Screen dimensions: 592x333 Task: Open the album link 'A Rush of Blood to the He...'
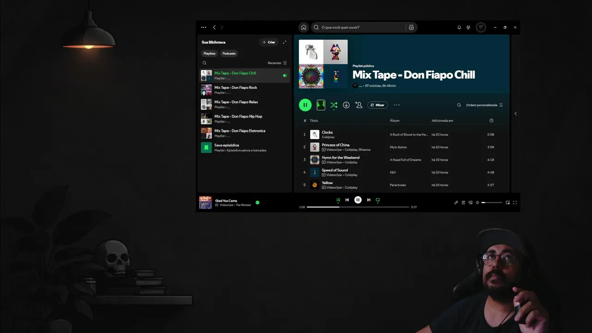[x=409, y=135]
